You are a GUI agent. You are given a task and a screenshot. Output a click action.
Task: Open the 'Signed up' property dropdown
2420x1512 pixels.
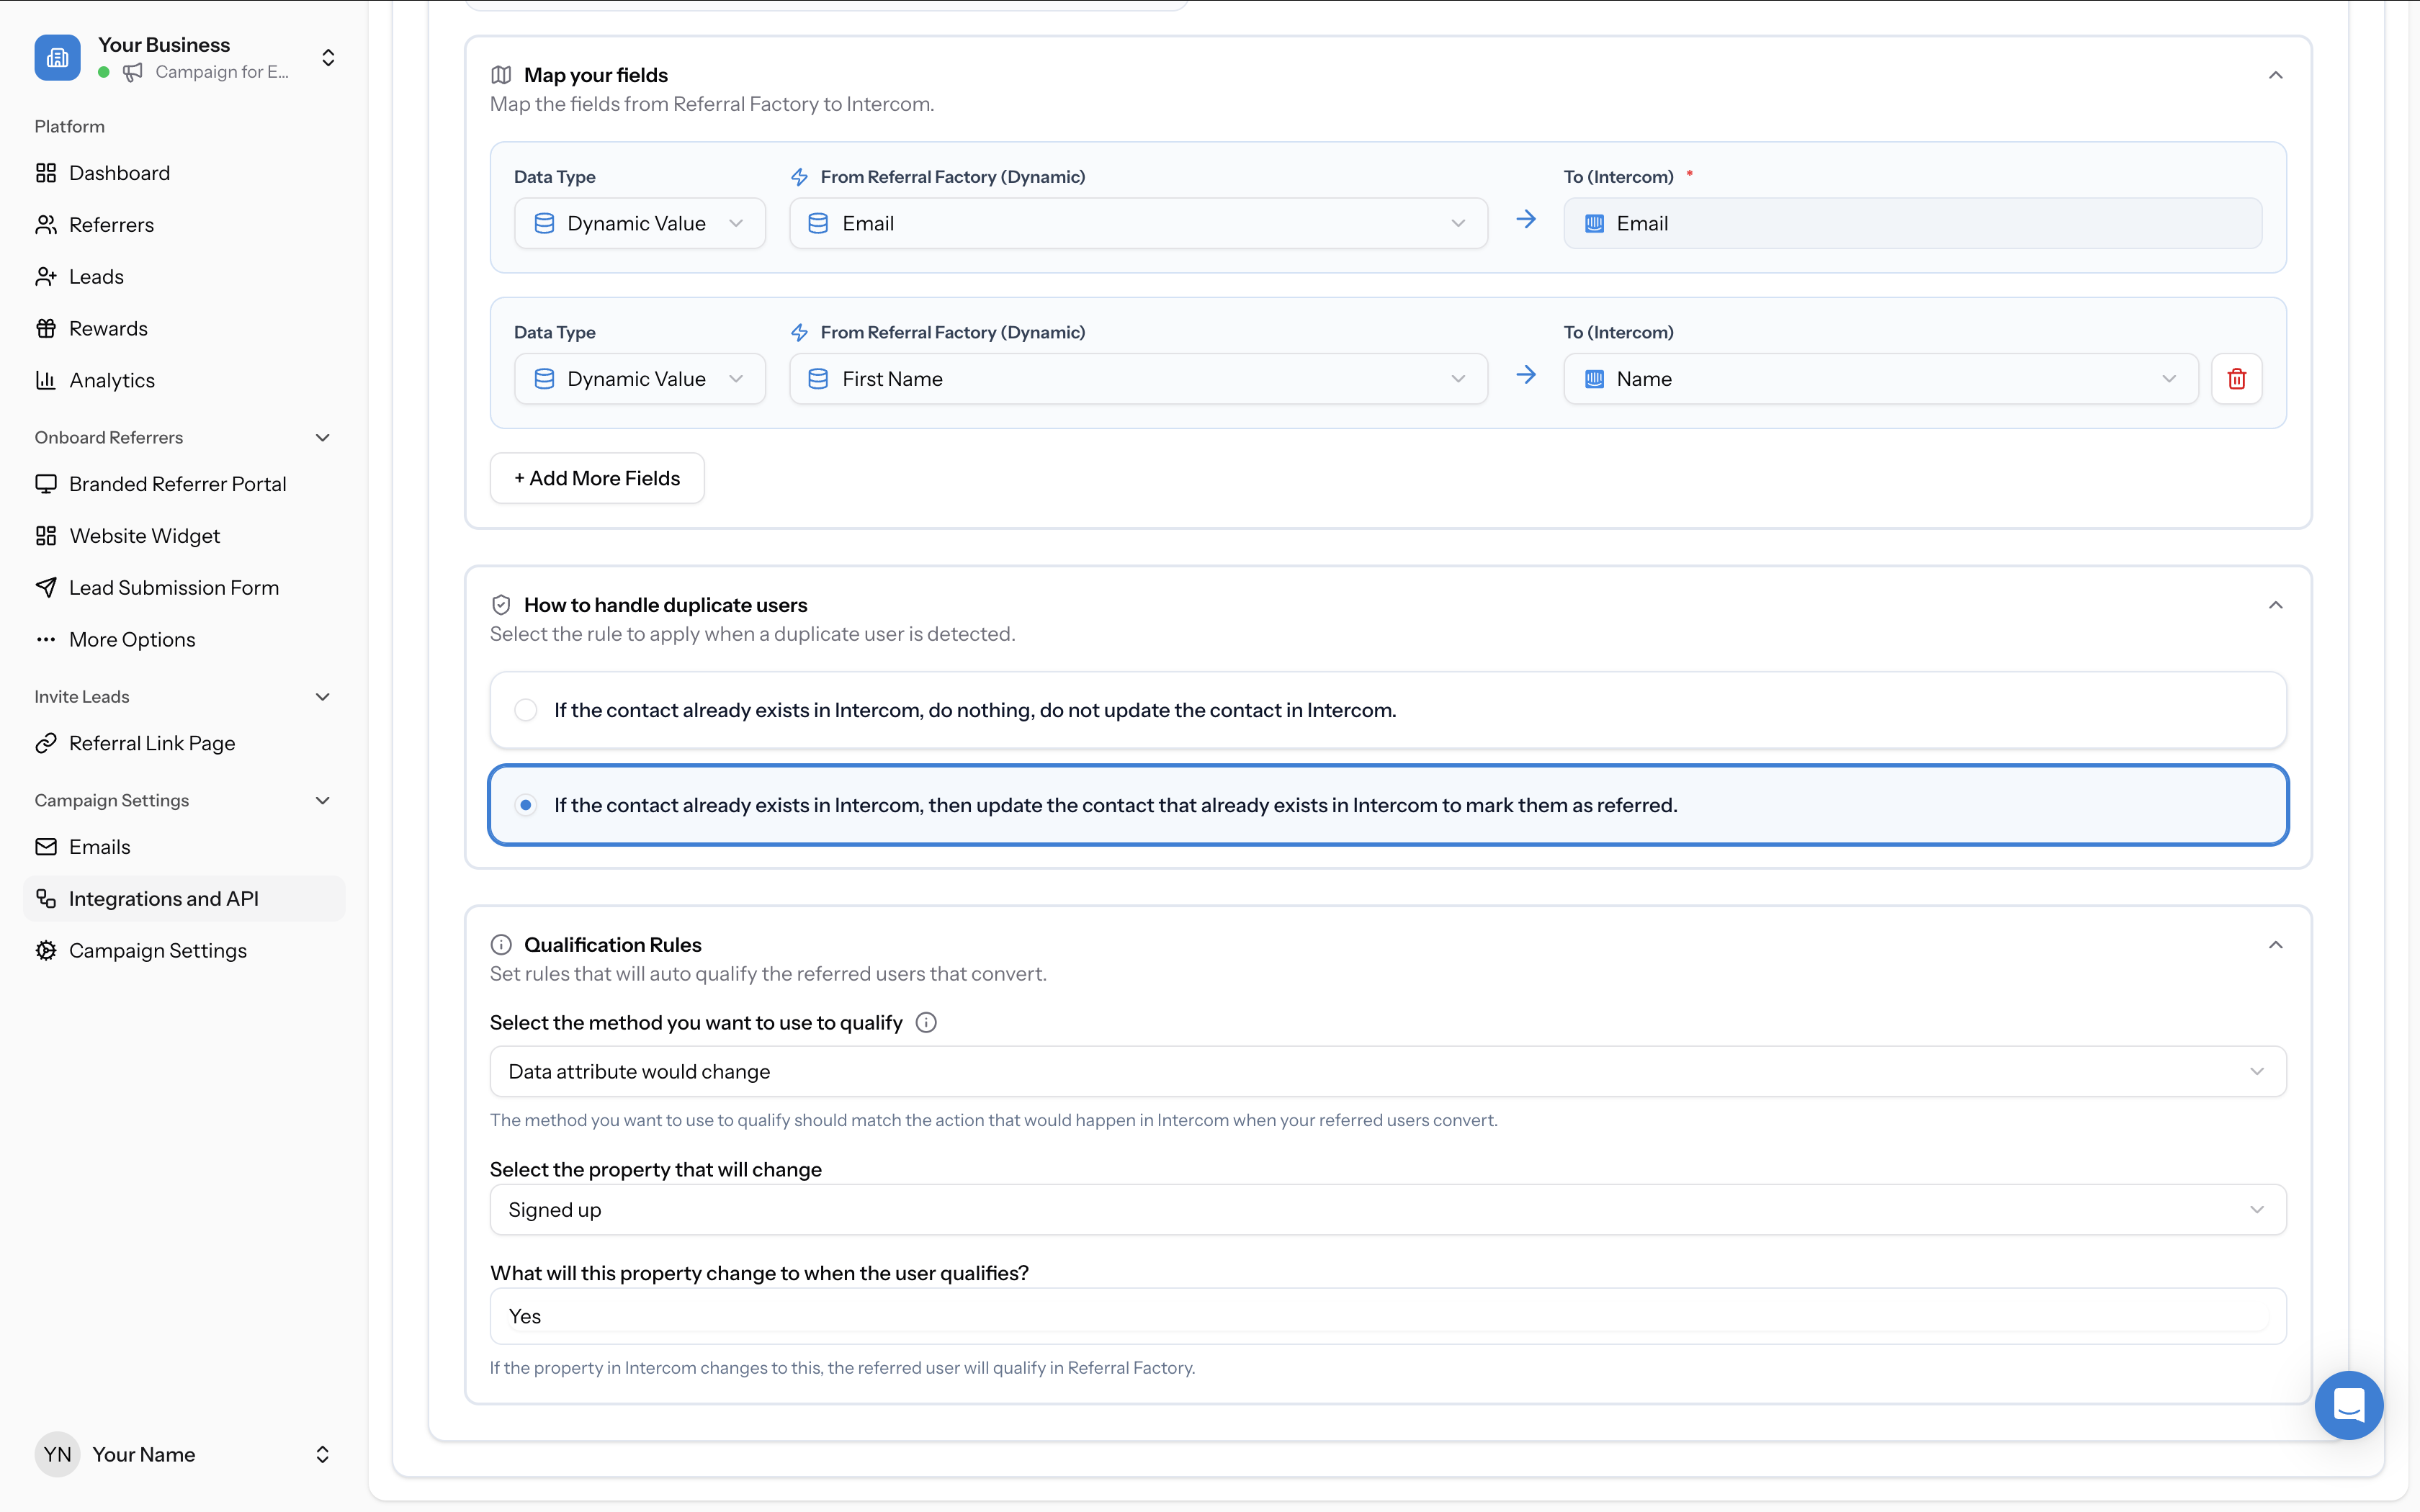[x=1387, y=1210]
